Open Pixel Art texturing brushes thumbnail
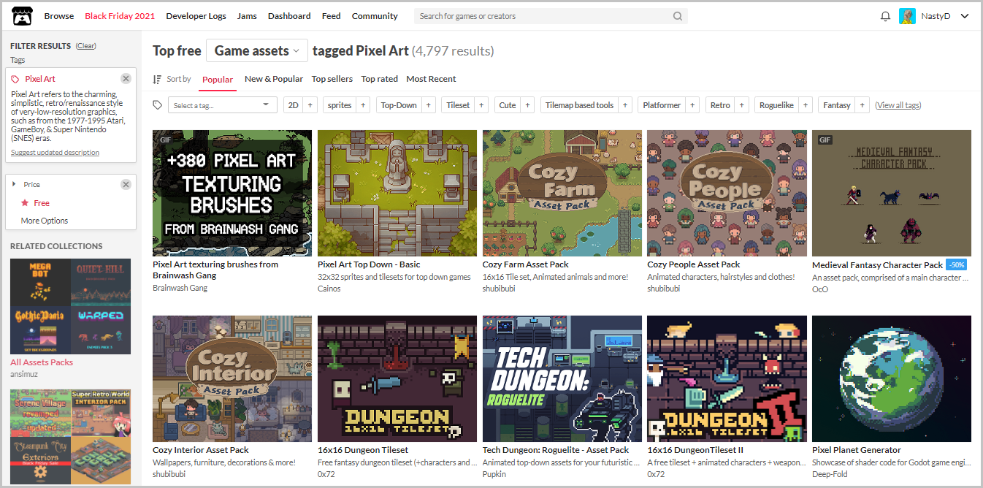983x488 pixels. tap(232, 193)
